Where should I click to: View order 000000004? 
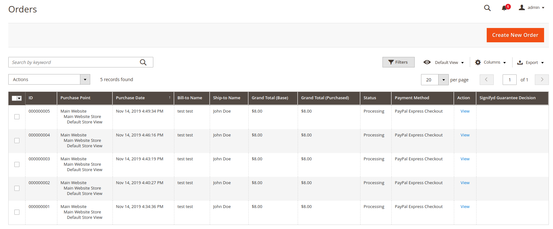coord(465,135)
